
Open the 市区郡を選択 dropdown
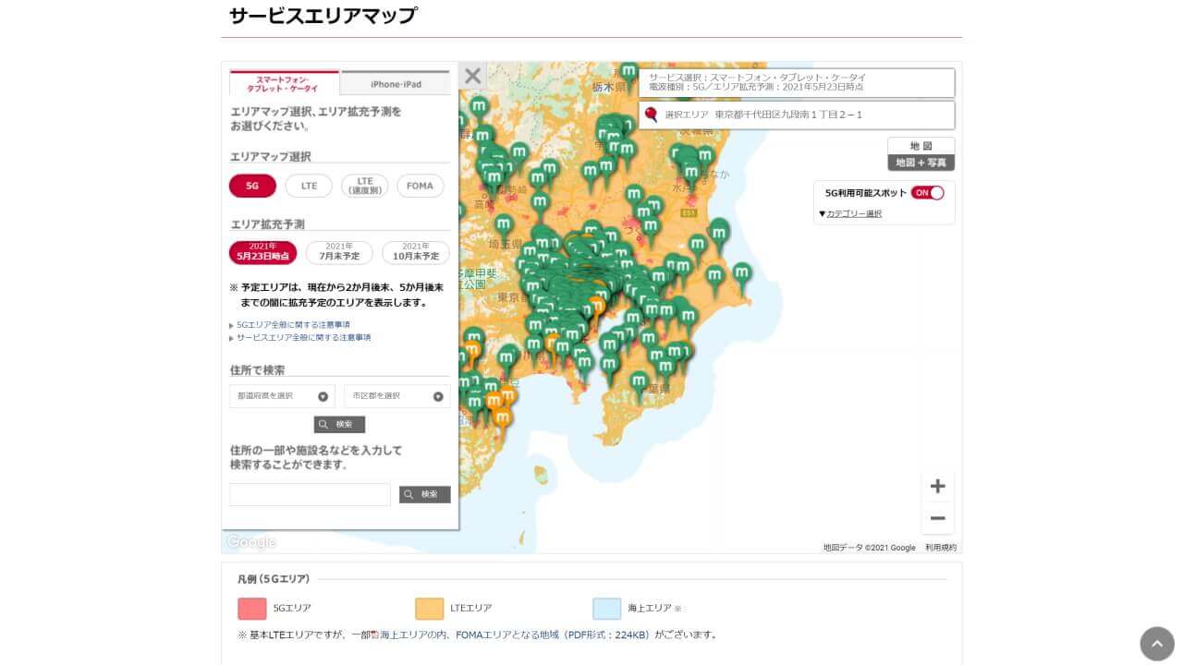pyautogui.click(x=396, y=395)
